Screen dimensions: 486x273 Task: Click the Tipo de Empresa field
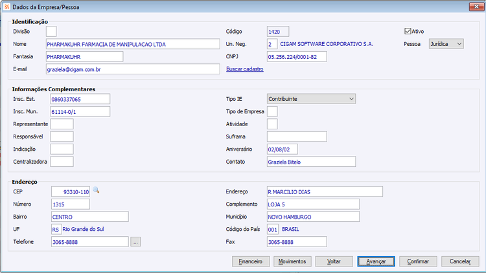(272, 111)
